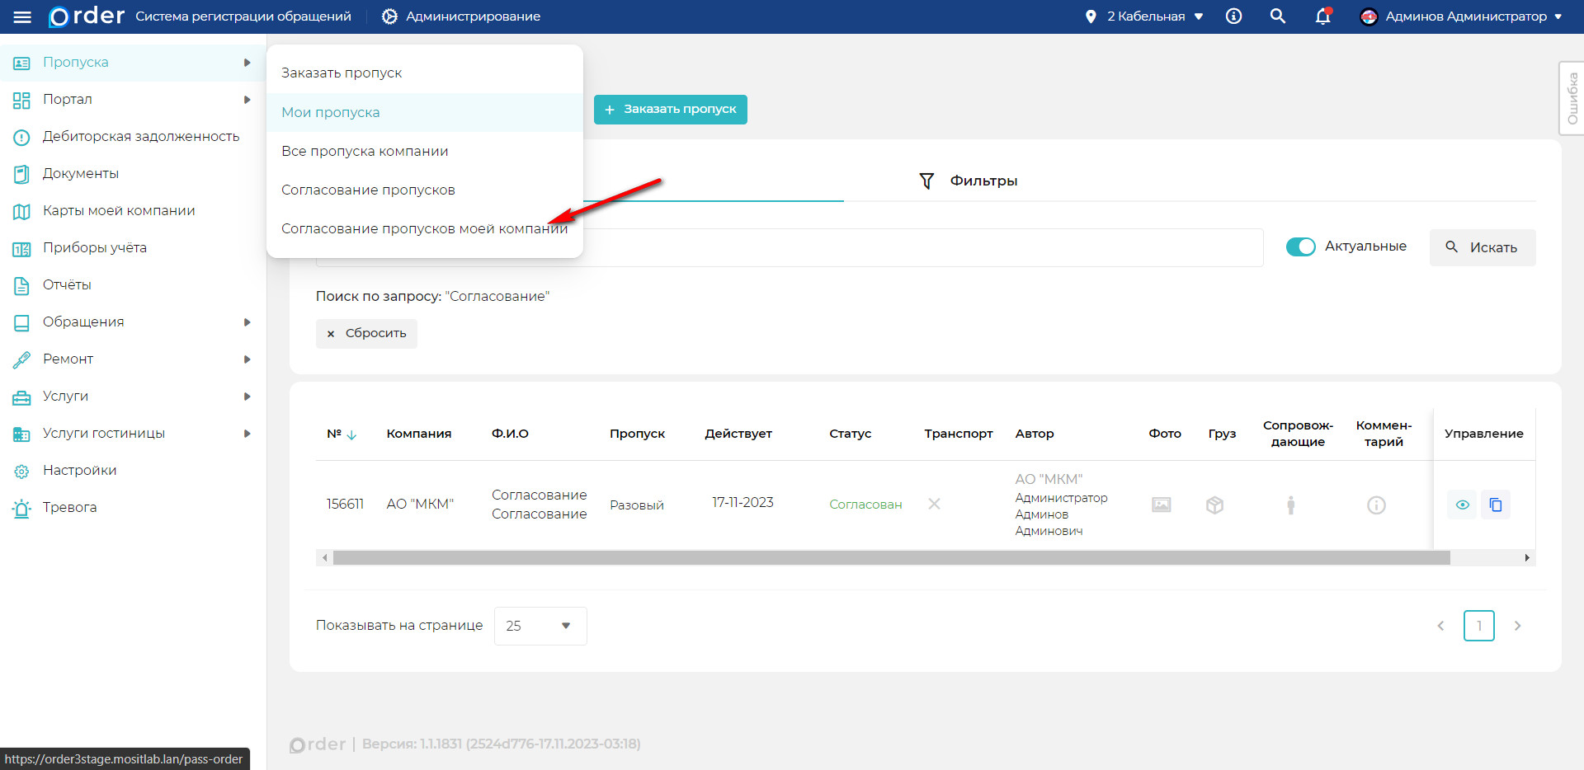Click the horizontal table scrollbar
This screenshot has width=1584, height=770.
click(x=891, y=558)
